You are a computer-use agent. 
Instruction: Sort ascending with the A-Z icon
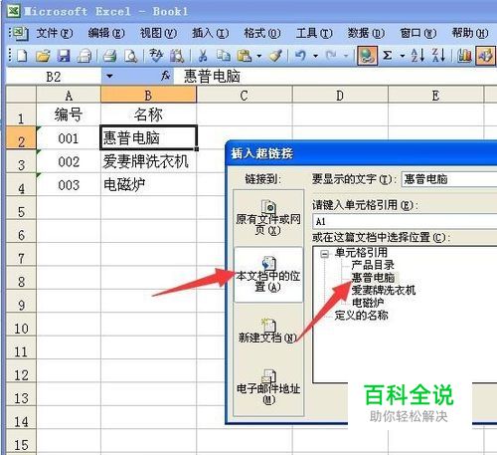point(417,56)
